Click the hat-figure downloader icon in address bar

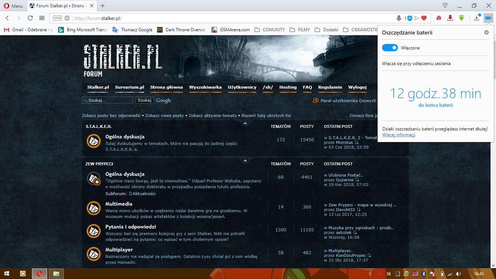click(399, 18)
